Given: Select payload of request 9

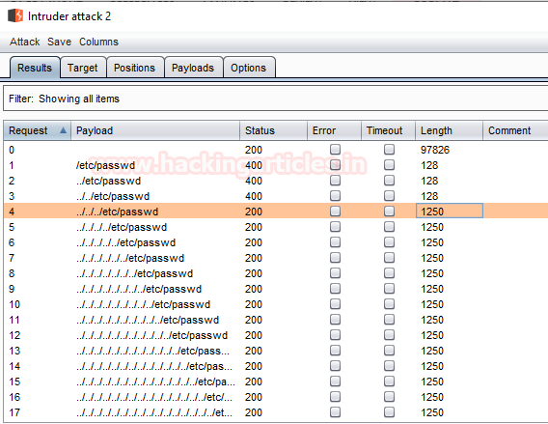Looking at the screenshot, I should (x=139, y=289).
